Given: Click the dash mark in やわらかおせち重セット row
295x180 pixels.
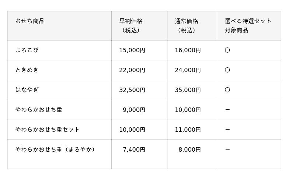Looking at the screenshot, I should [228, 130].
